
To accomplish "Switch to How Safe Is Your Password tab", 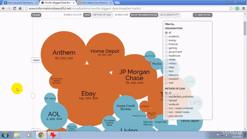I will click(95, 3).
